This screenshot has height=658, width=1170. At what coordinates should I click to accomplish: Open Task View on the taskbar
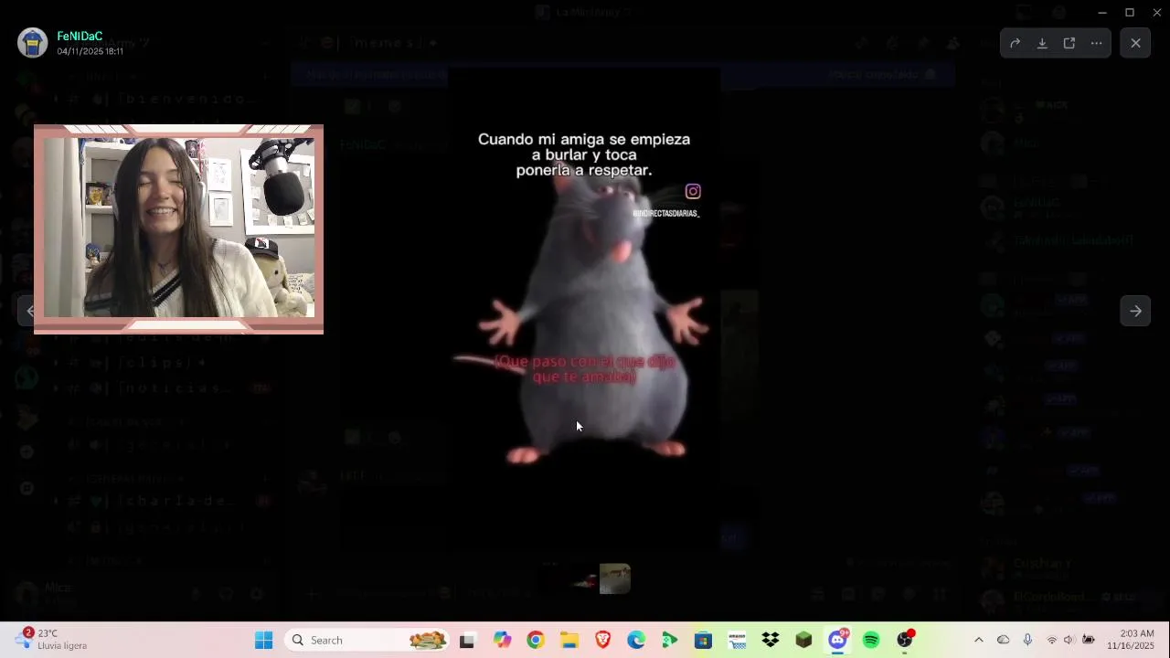point(467,640)
